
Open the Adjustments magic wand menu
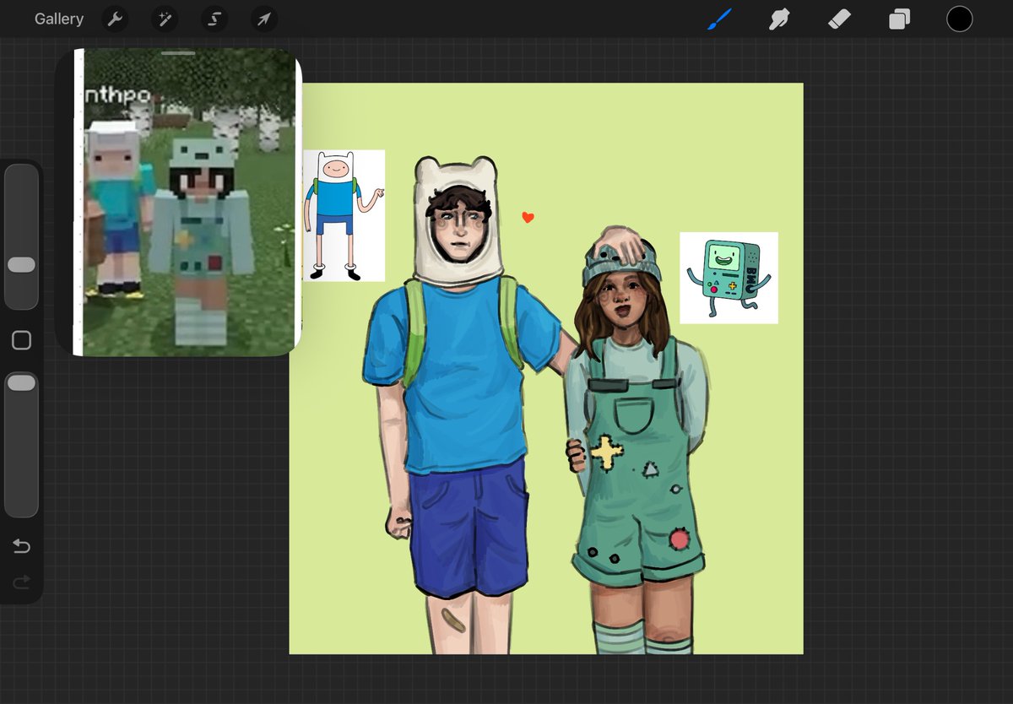point(165,19)
